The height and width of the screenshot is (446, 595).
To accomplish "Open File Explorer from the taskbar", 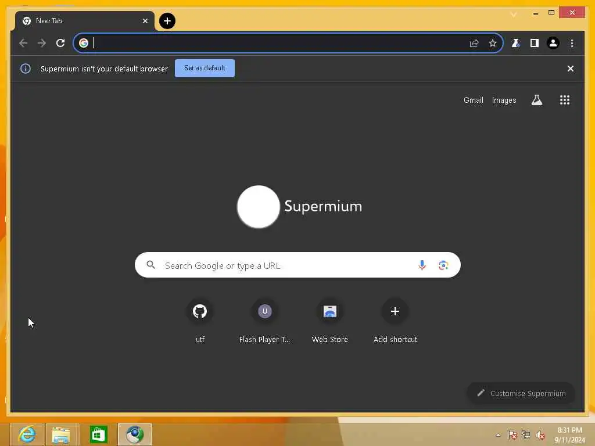I will pyautogui.click(x=62, y=434).
